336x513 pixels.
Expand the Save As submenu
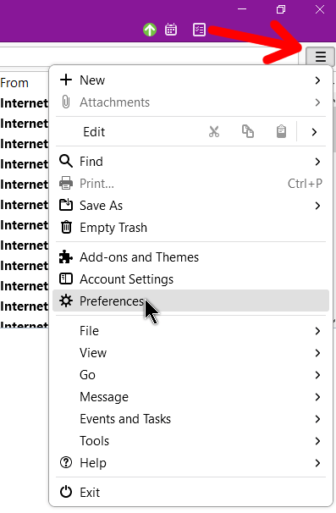[190, 206]
